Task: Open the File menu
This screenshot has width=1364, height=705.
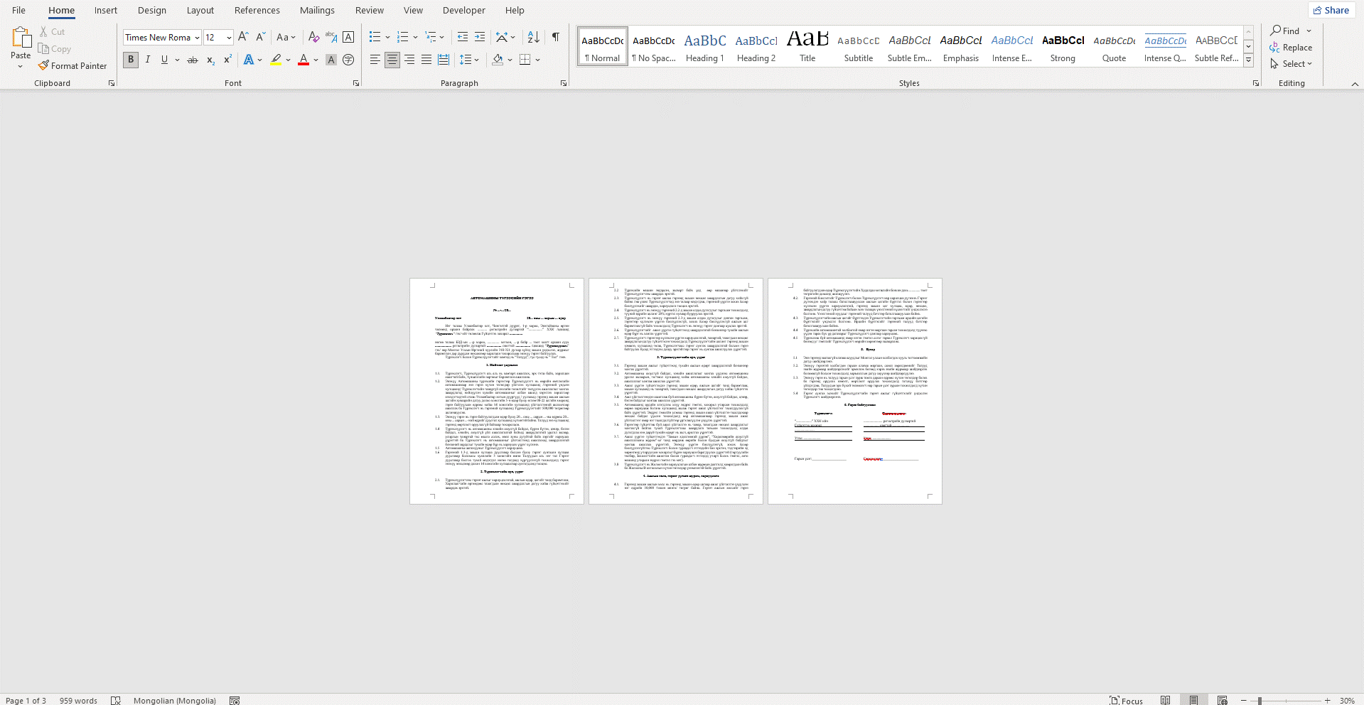Action: pos(18,10)
